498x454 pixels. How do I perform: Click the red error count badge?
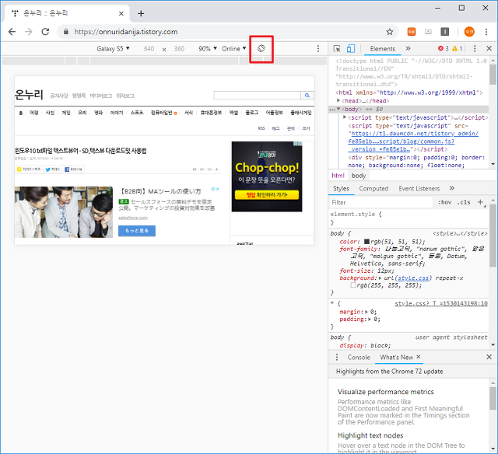[443, 48]
